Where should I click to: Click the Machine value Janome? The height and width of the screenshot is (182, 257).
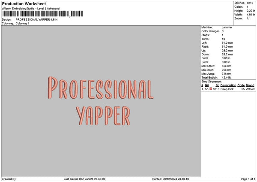click(227, 27)
